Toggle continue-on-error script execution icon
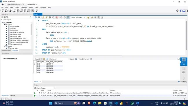This screenshot has width=188, height=106. pos(57,17)
